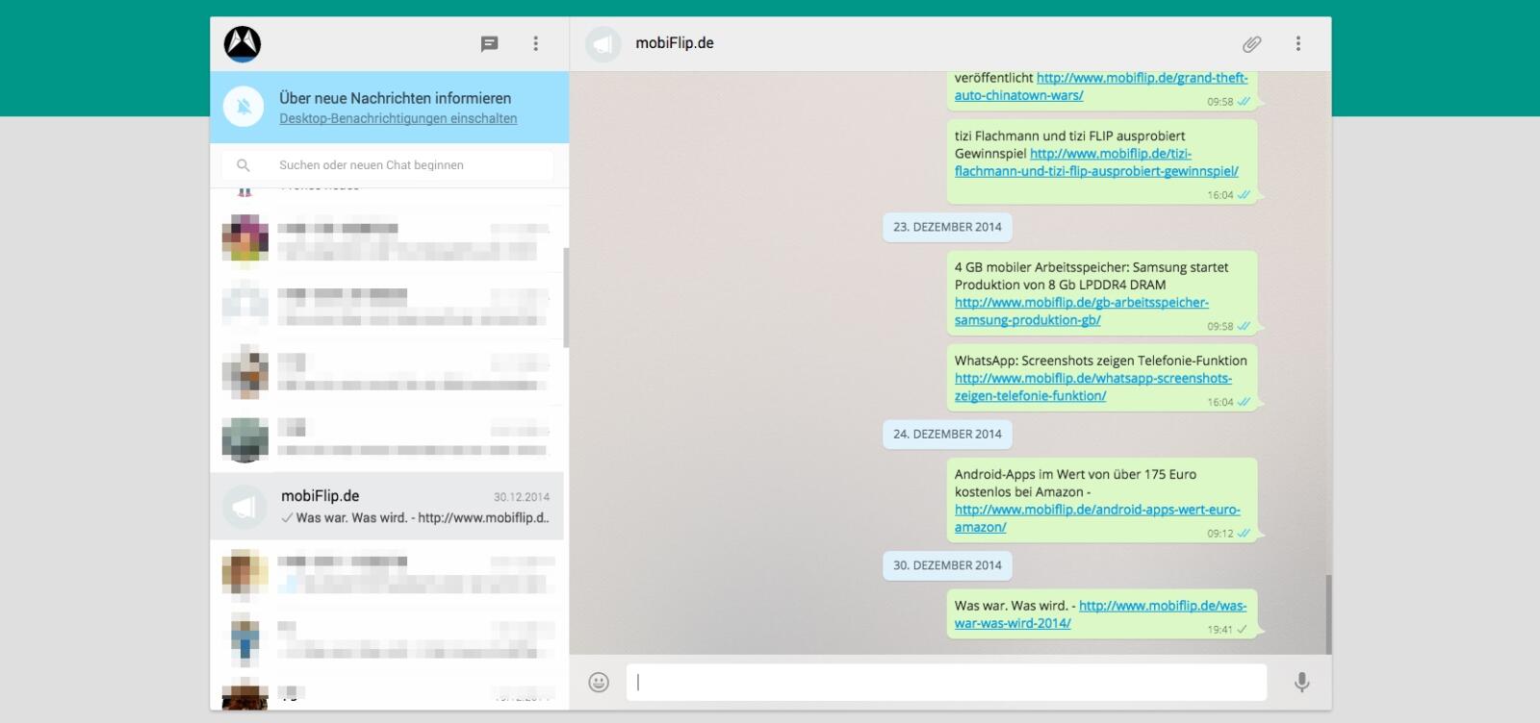This screenshot has height=723, width=1540.
Task: Open the emoji picker smiley
Action: click(x=599, y=683)
